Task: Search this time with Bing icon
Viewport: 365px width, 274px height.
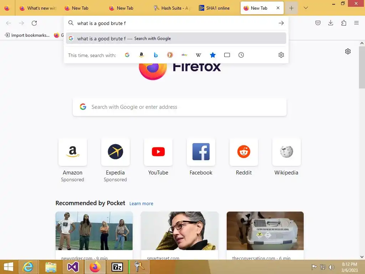Action: point(156,55)
